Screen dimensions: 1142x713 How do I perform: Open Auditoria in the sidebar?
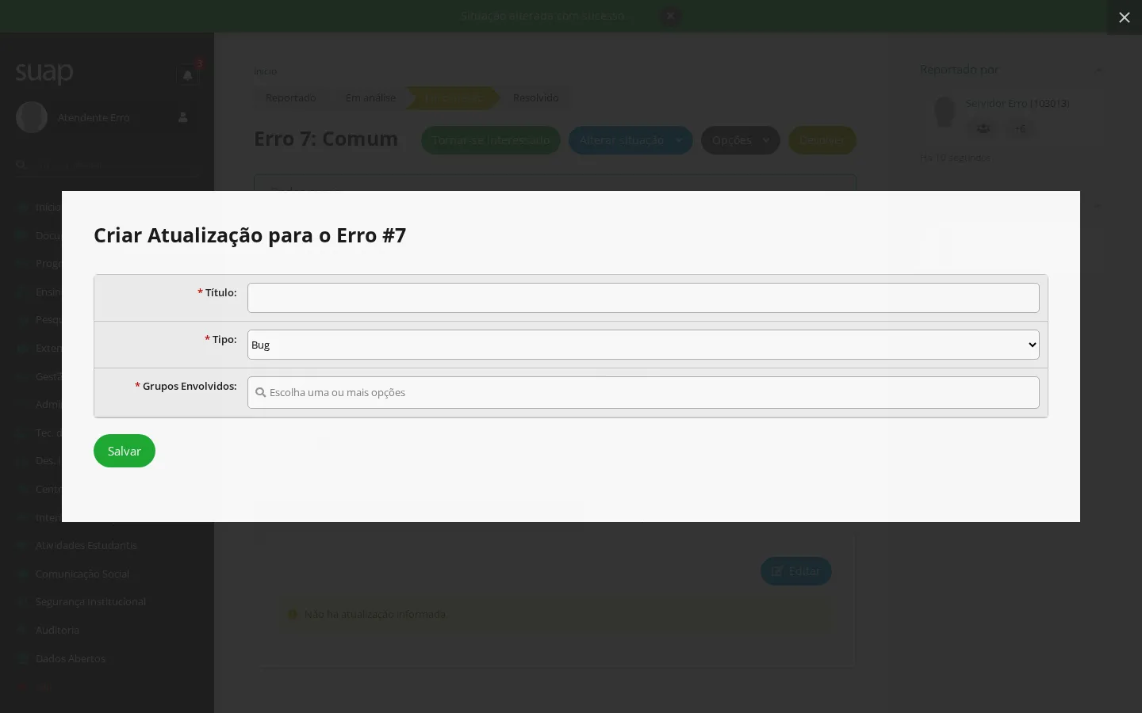pyautogui.click(x=58, y=630)
